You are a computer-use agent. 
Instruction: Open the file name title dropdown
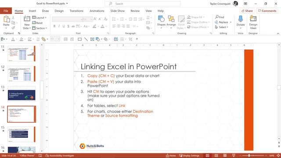(67, 4)
